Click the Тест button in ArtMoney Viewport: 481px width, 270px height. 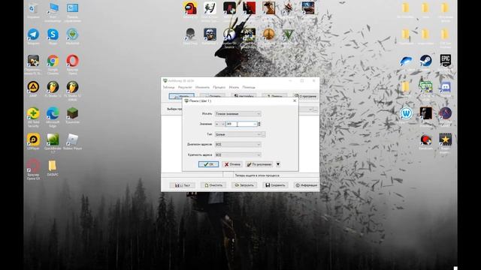(182, 185)
